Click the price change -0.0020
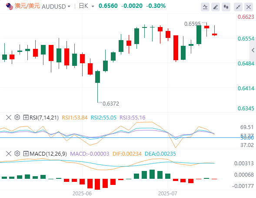This screenshot has width=256, height=198. tap(132, 6)
